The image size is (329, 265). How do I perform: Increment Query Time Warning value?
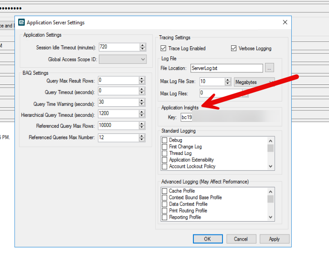click(x=142, y=101)
